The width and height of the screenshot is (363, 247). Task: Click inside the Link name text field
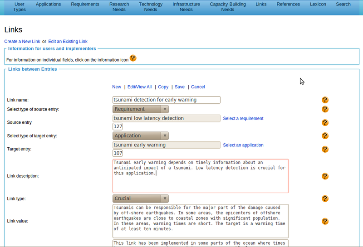(166, 100)
